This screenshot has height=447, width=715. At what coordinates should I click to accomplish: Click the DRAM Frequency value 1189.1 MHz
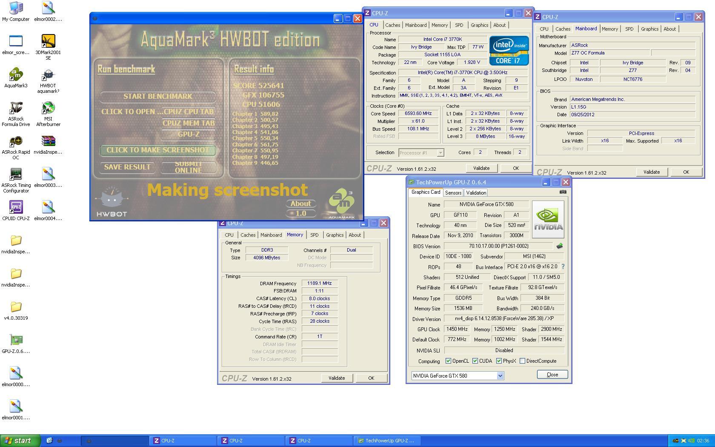[320, 284]
